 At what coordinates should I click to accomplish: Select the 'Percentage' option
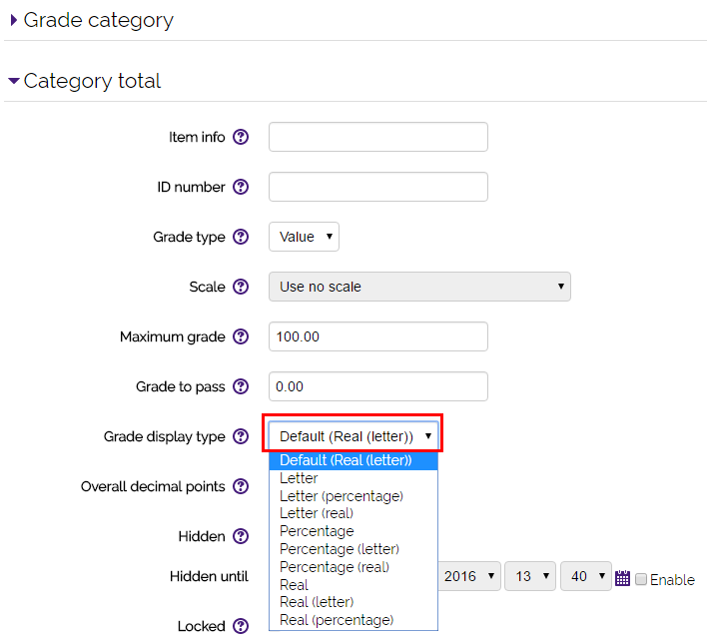[353, 531]
